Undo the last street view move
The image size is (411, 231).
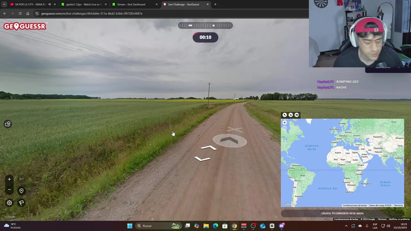(x=21, y=179)
